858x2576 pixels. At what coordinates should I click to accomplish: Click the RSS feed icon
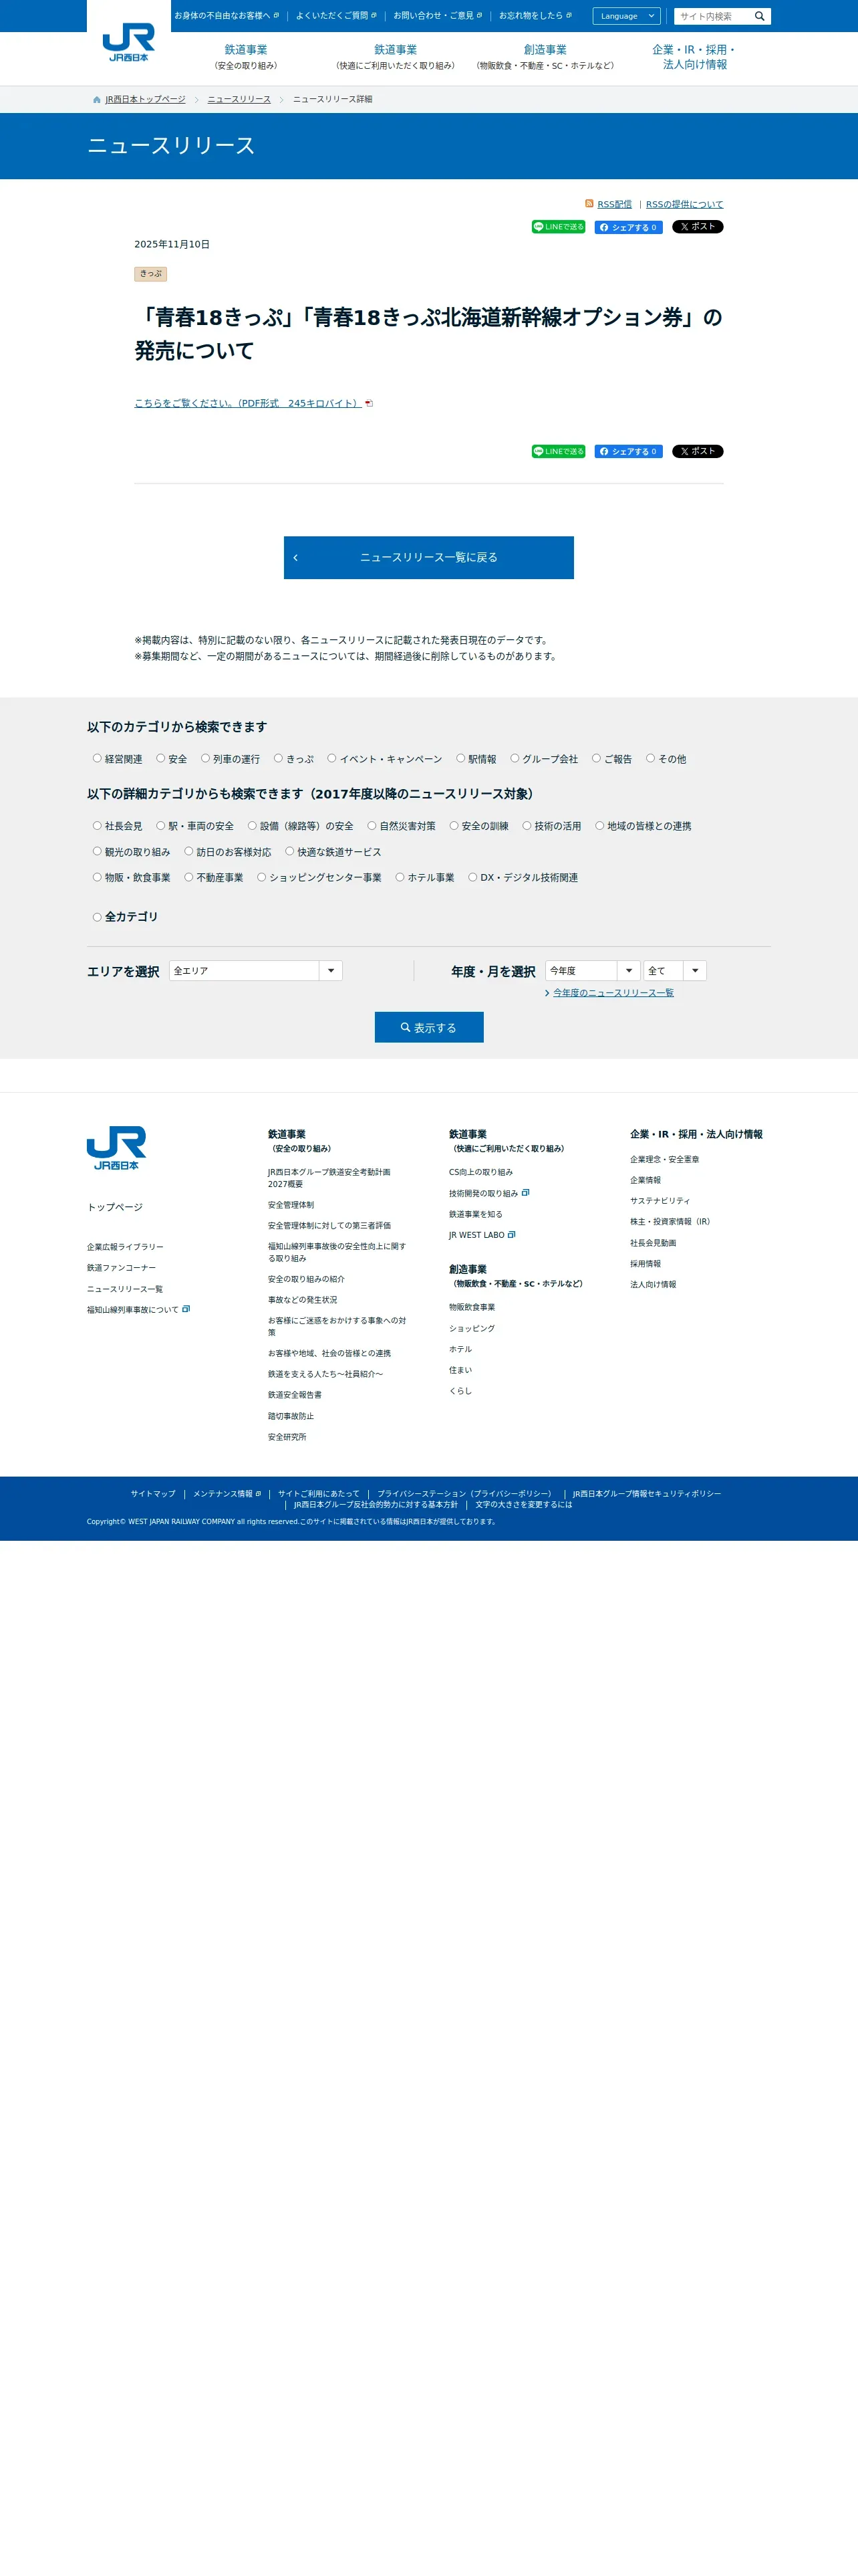pos(589,204)
